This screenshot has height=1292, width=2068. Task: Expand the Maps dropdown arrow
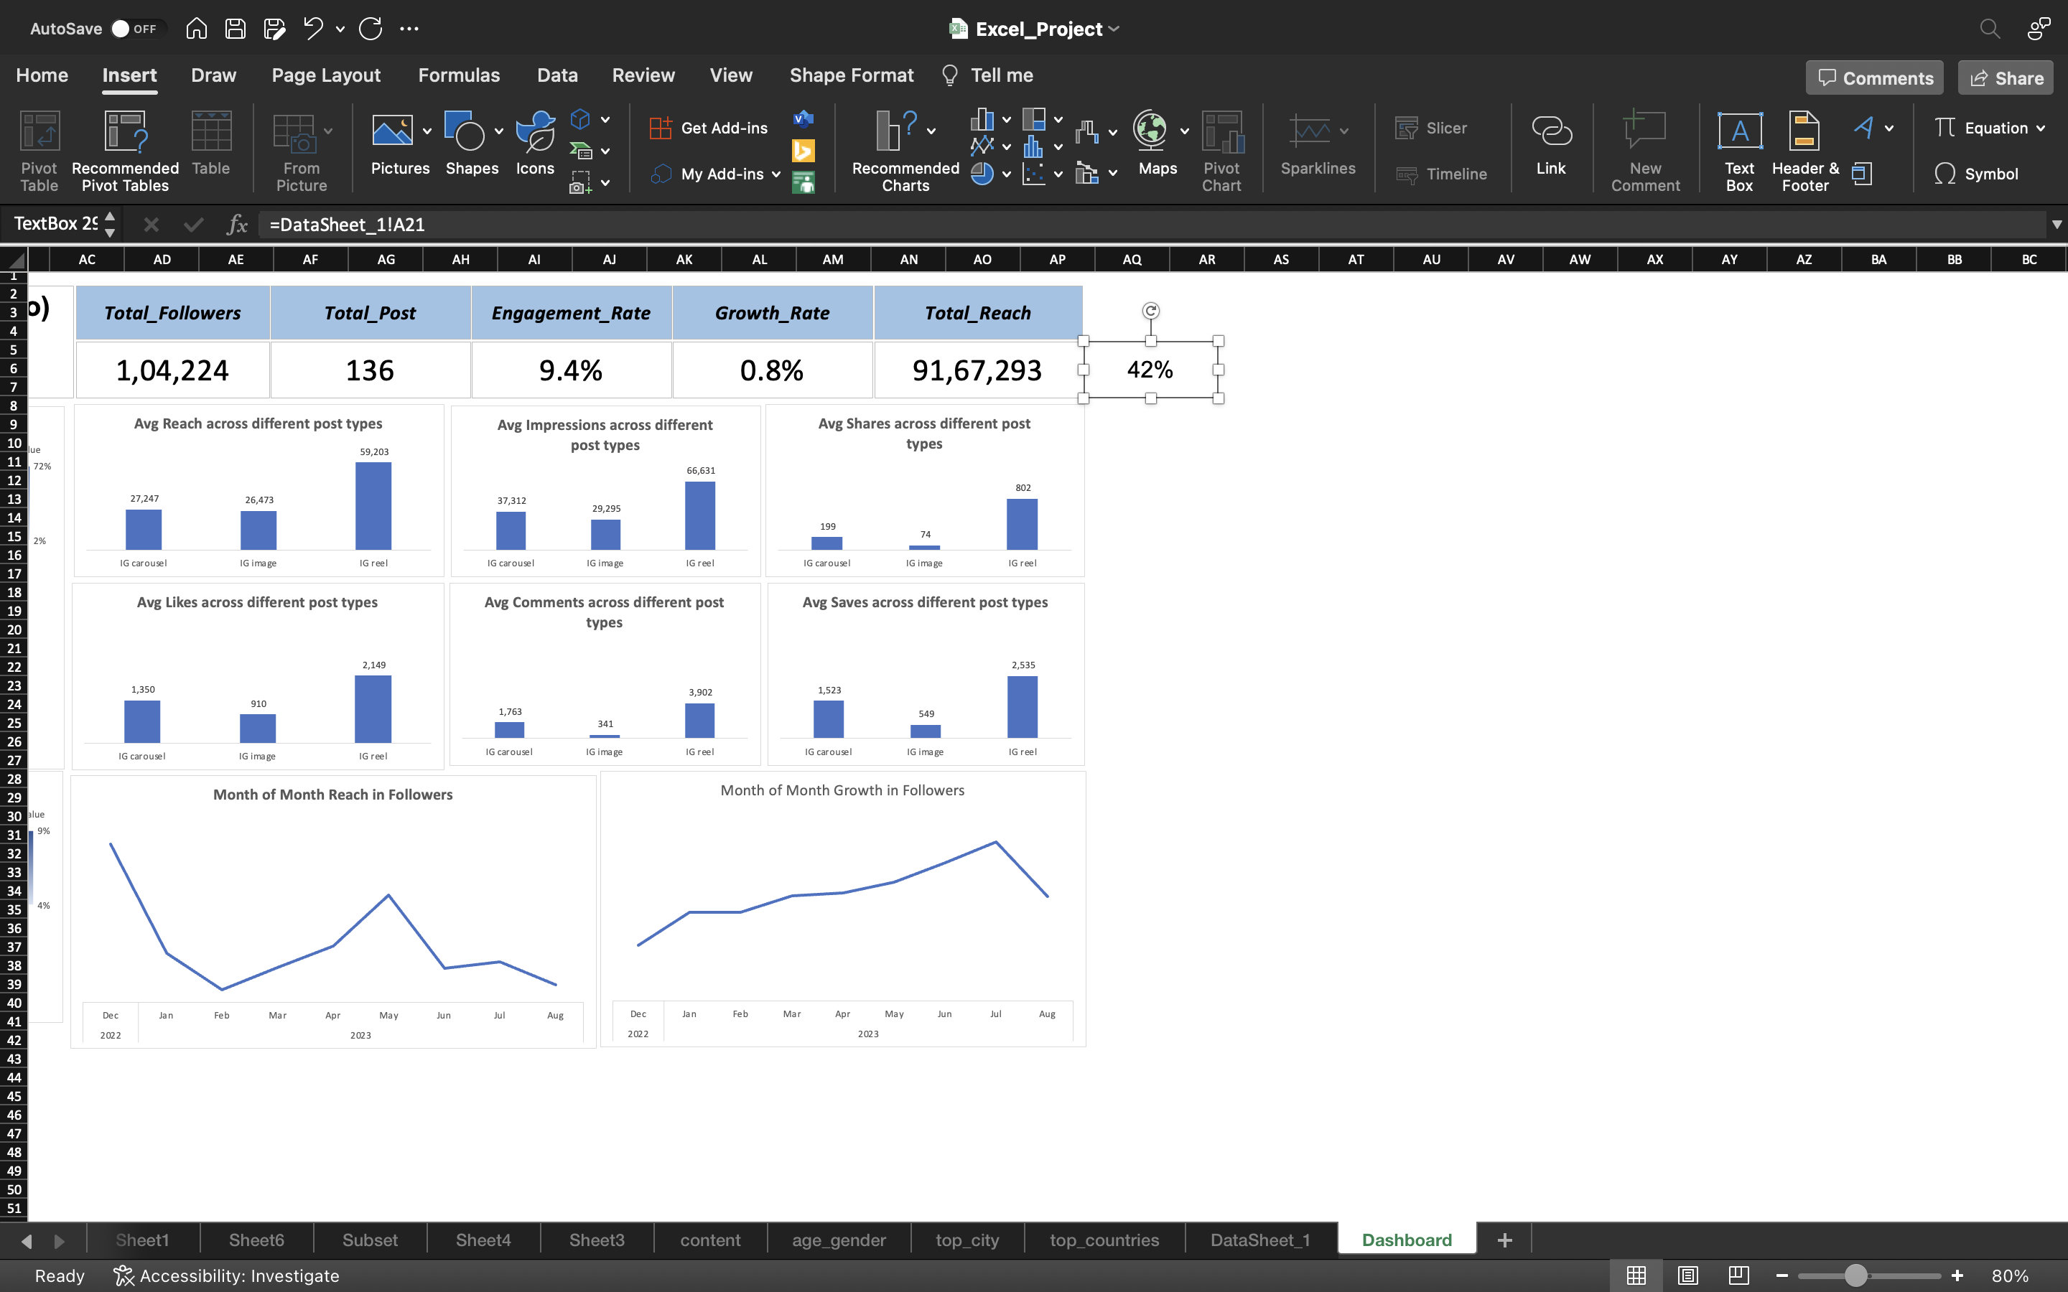[x=1184, y=131]
